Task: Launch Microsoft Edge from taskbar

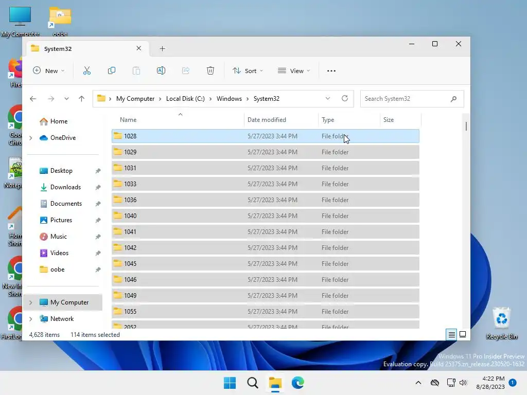Action: [298, 383]
